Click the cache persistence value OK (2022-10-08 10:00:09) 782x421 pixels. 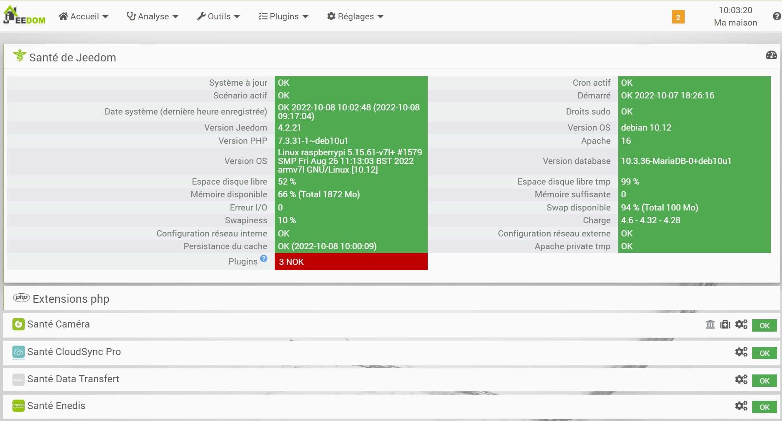[x=327, y=246]
